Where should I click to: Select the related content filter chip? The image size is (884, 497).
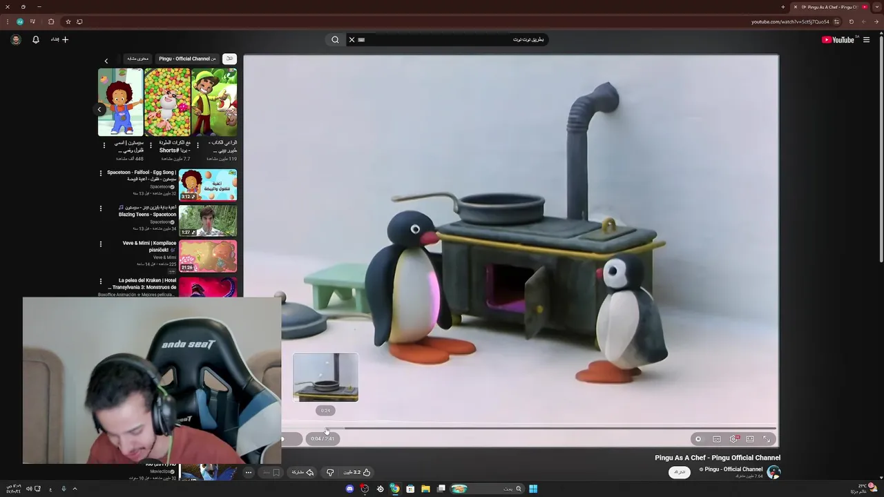pyautogui.click(x=137, y=59)
